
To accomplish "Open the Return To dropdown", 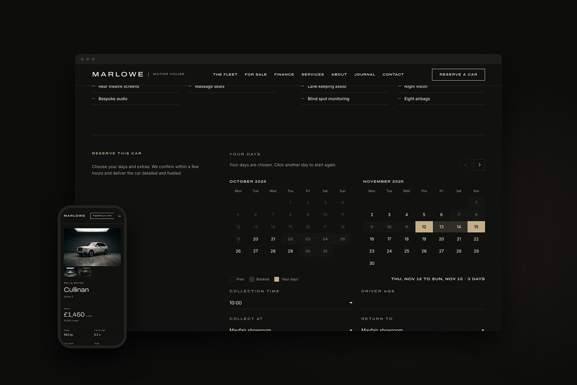I will (423, 328).
